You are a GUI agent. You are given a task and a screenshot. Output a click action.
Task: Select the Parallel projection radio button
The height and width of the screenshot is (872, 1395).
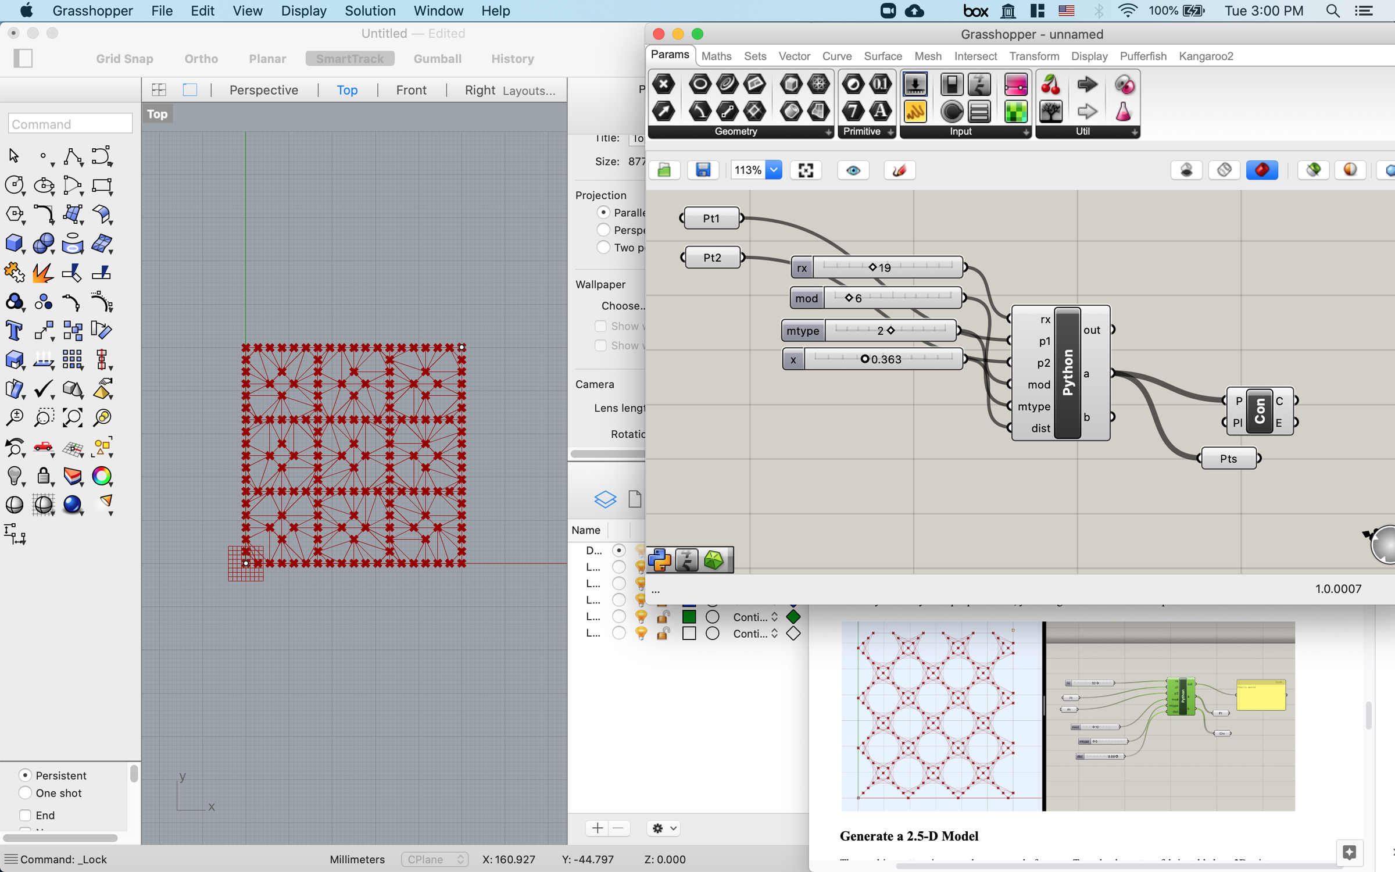(603, 212)
